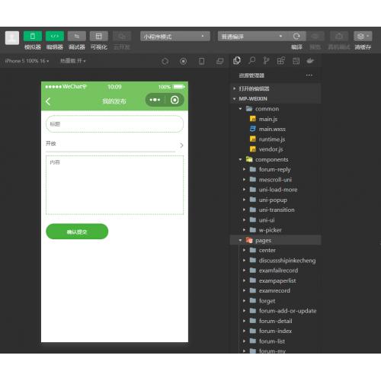Open the mini program mode dropdown
The height and width of the screenshot is (381, 381).
point(175,37)
